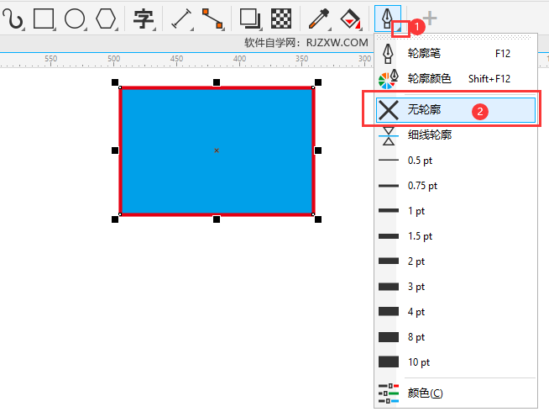Image resolution: width=549 pixels, height=417 pixels.
Task: Set outline width to 0.5 pt
Action: (x=456, y=161)
